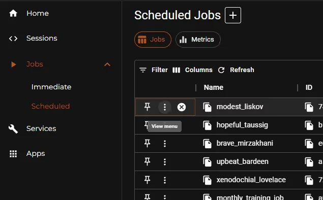
Task: Sort by the Name column header
Action: pos(214,88)
